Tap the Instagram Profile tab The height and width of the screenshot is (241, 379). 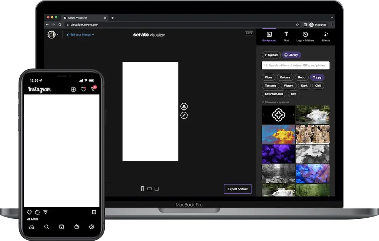coord(92,227)
